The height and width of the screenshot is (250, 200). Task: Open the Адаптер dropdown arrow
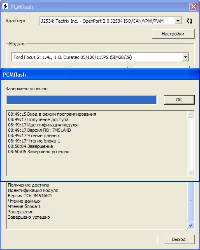[178, 21]
